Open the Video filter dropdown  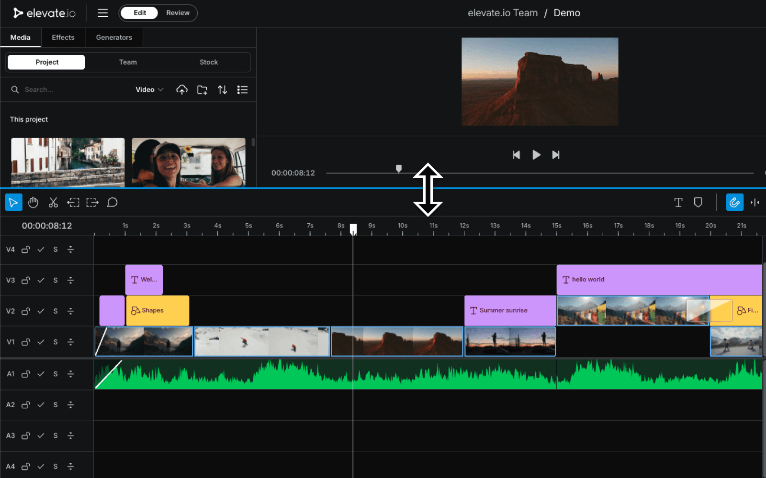click(149, 90)
